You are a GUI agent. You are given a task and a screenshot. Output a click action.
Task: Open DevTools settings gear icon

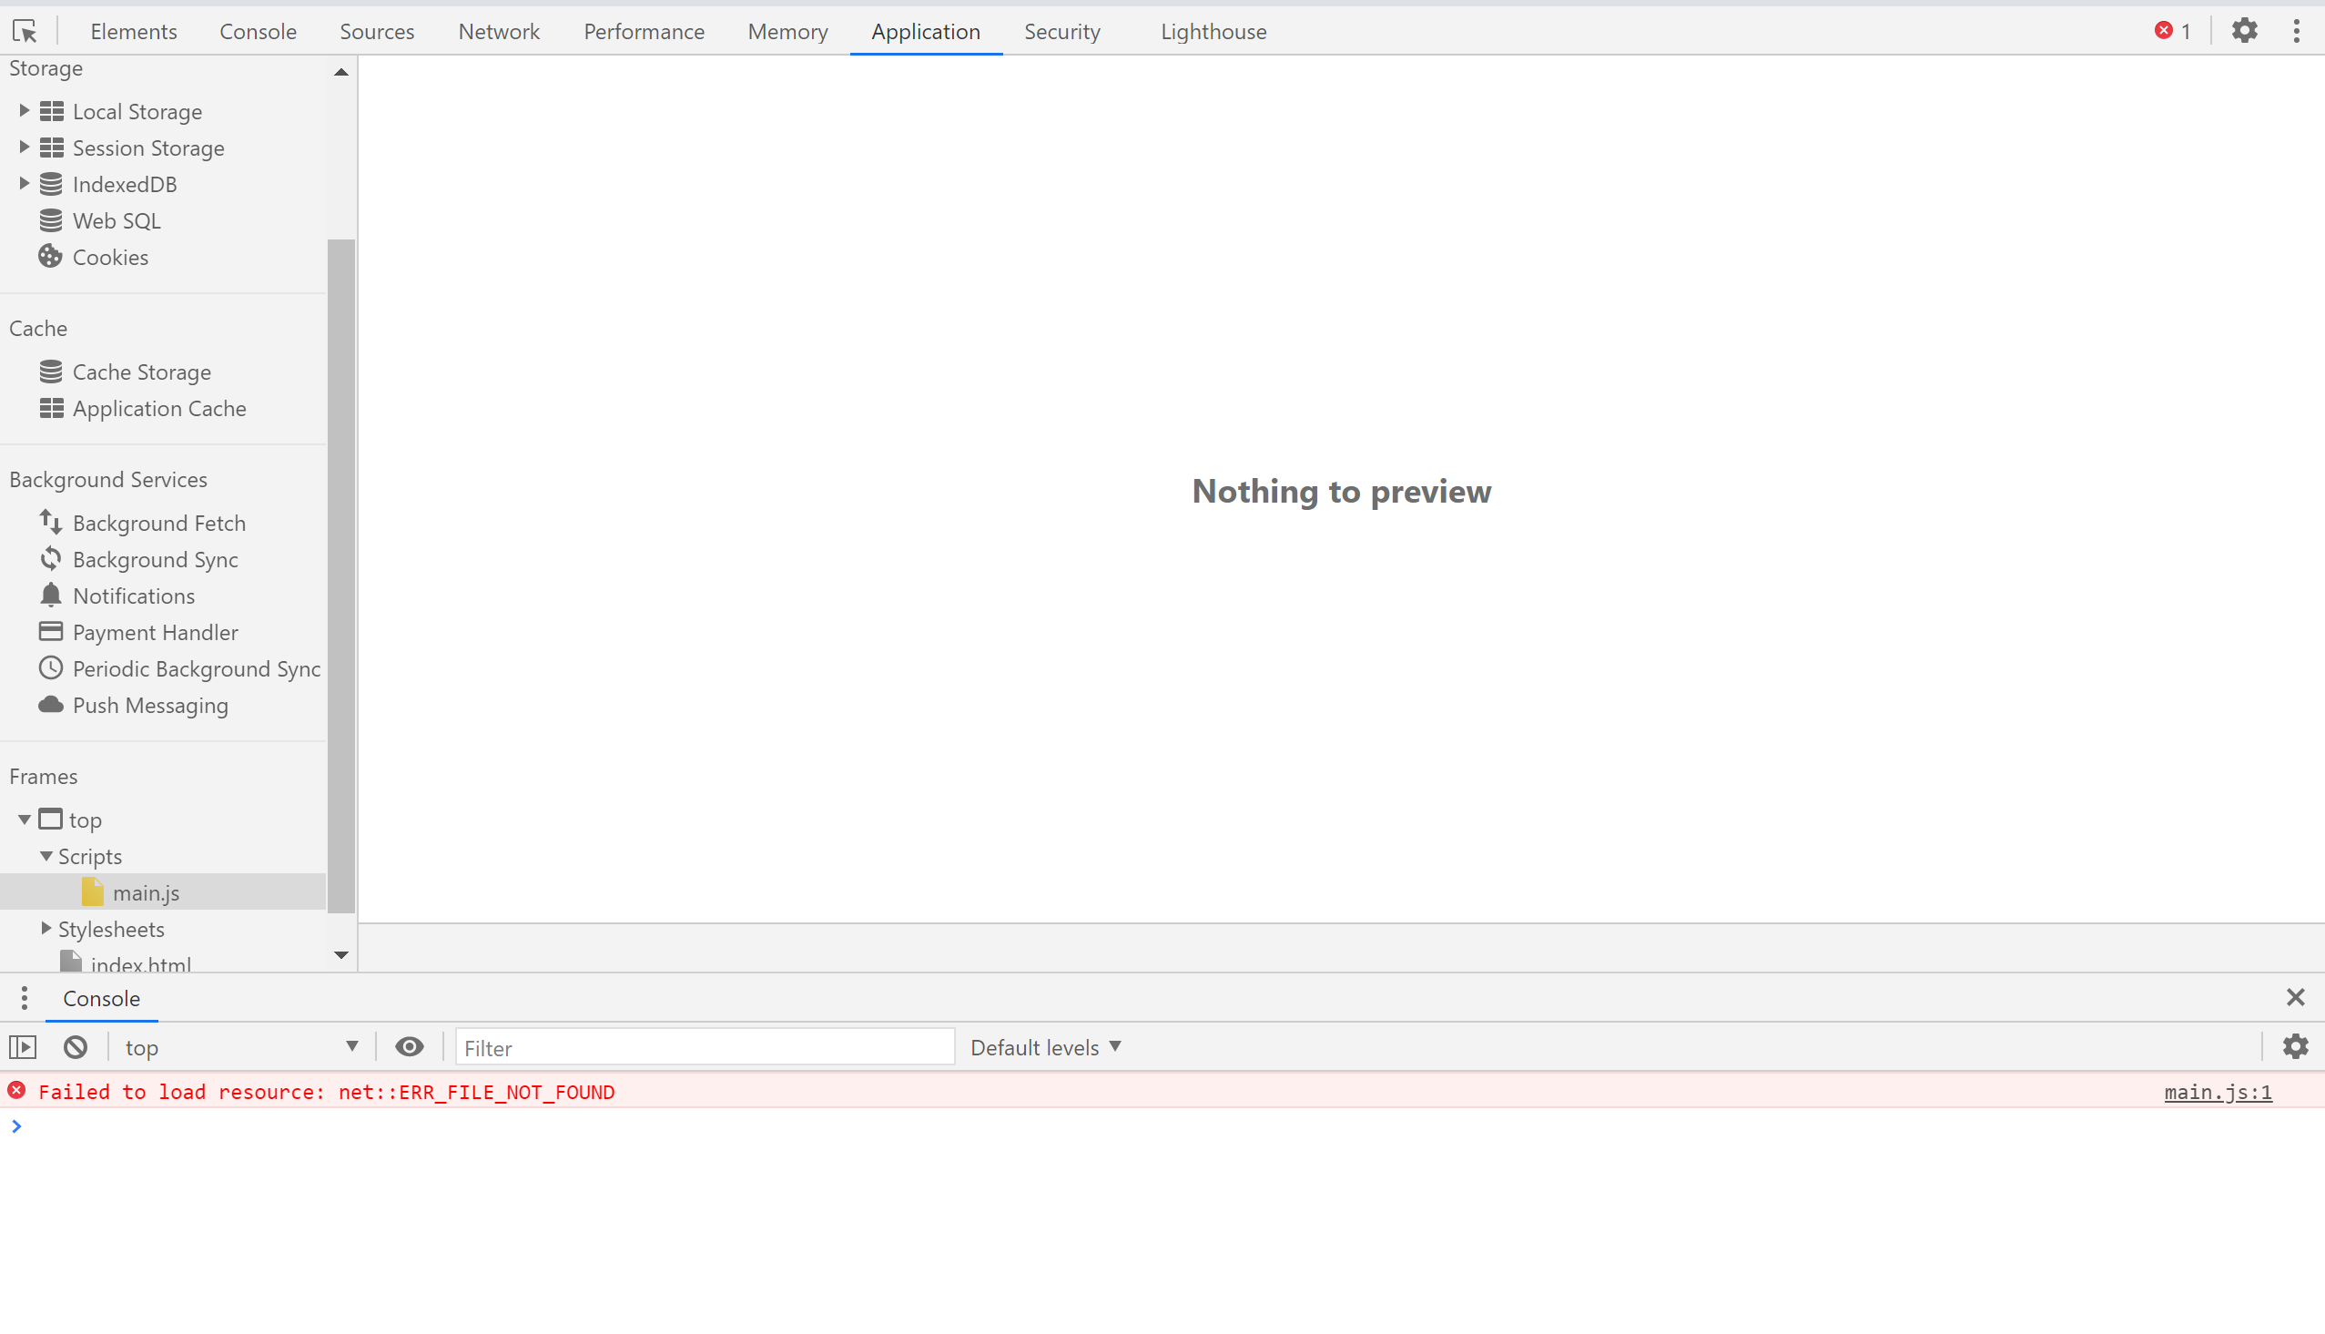coord(2244,31)
